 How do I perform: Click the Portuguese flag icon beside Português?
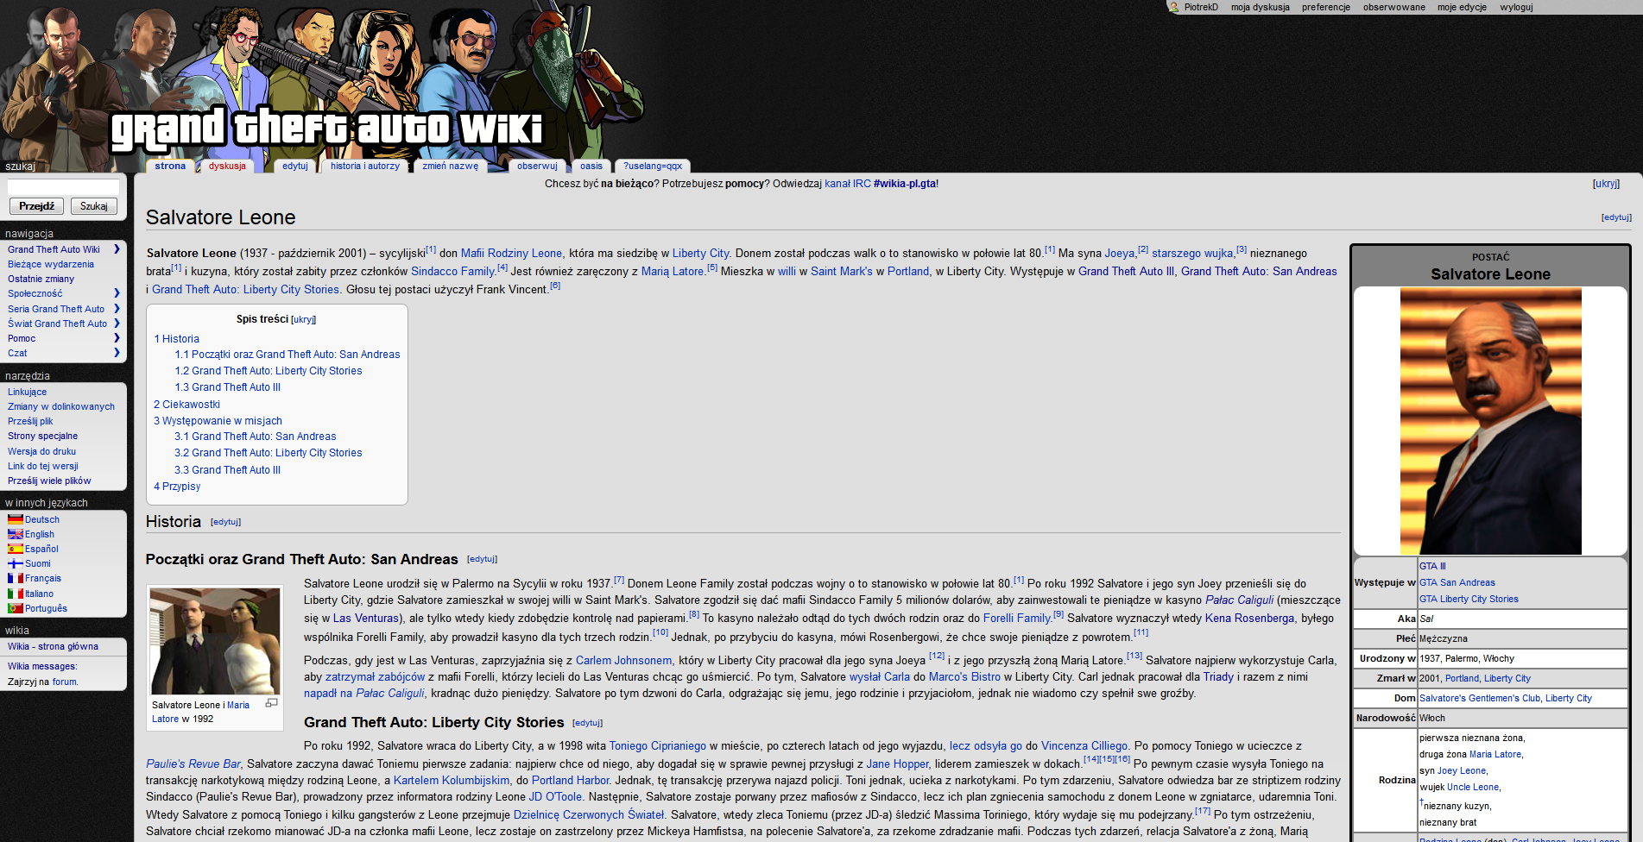pos(15,608)
